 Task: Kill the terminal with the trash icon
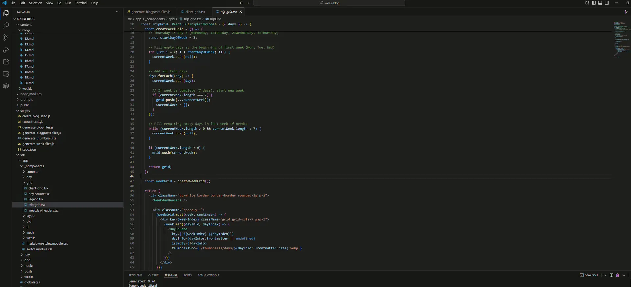tap(617, 275)
